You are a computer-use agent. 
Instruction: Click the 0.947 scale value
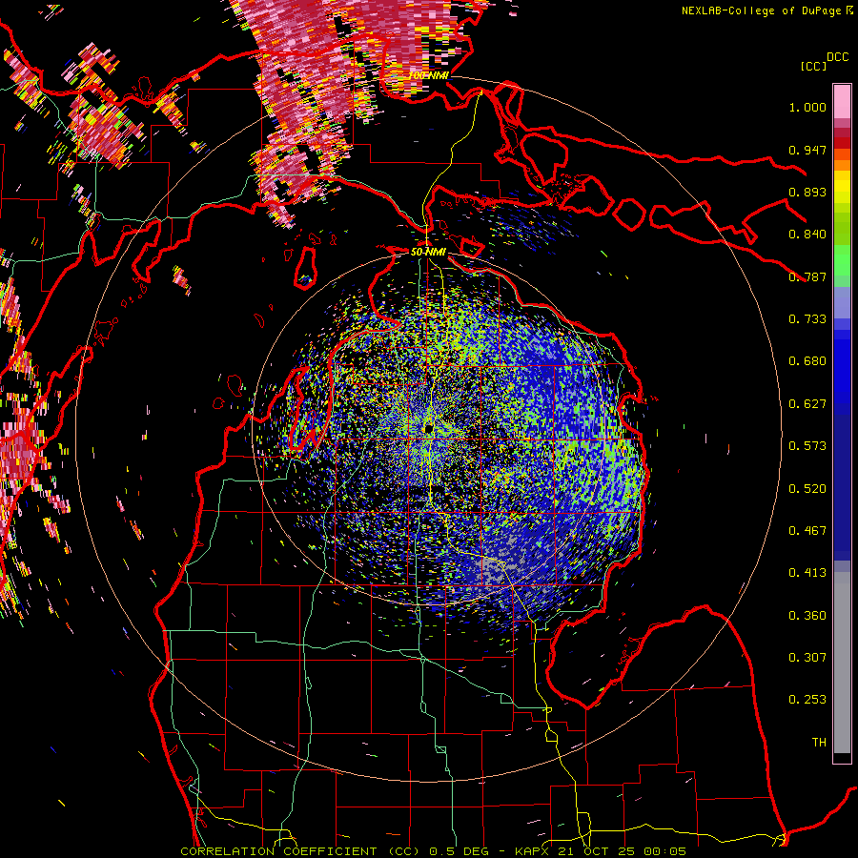point(807,150)
